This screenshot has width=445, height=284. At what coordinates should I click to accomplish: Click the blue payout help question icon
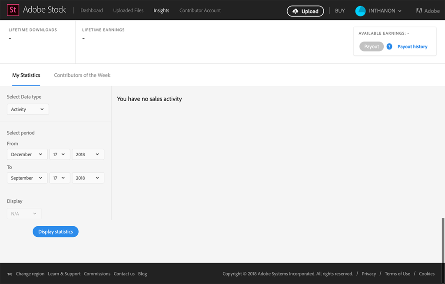point(389,46)
